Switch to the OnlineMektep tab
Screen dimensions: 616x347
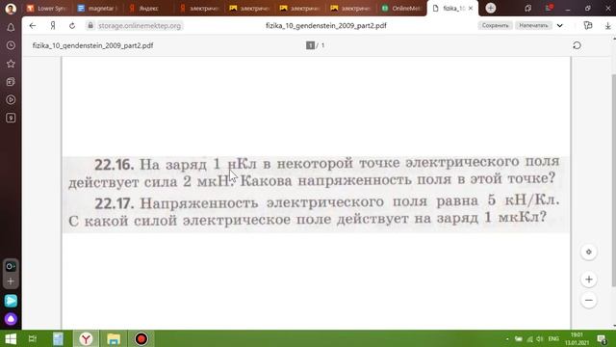(401, 9)
